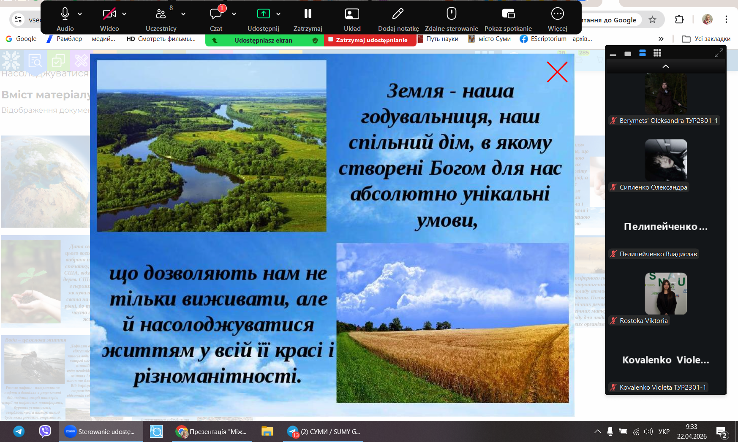Expand the Wideo options arrow
Viewport: 738px width, 442px height.
click(124, 14)
